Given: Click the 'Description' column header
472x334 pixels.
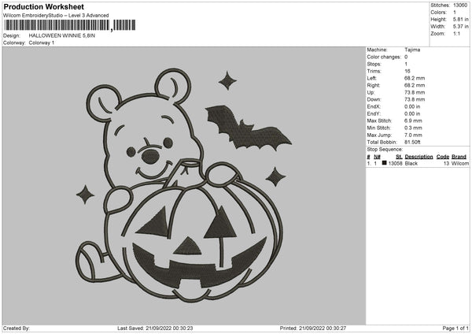Looking at the screenshot, I should [x=419, y=157].
